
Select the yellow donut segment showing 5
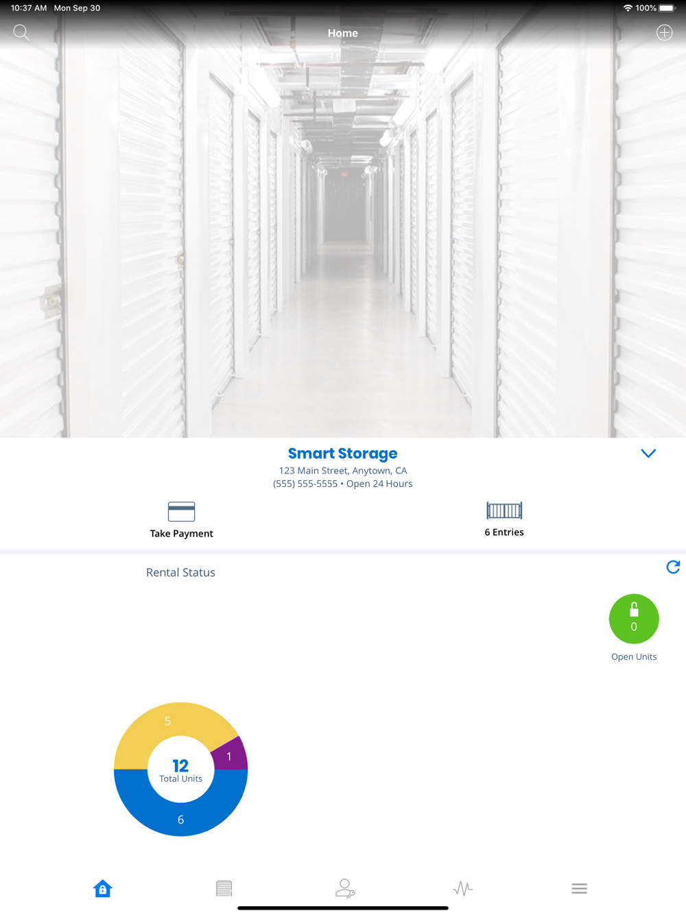167,722
